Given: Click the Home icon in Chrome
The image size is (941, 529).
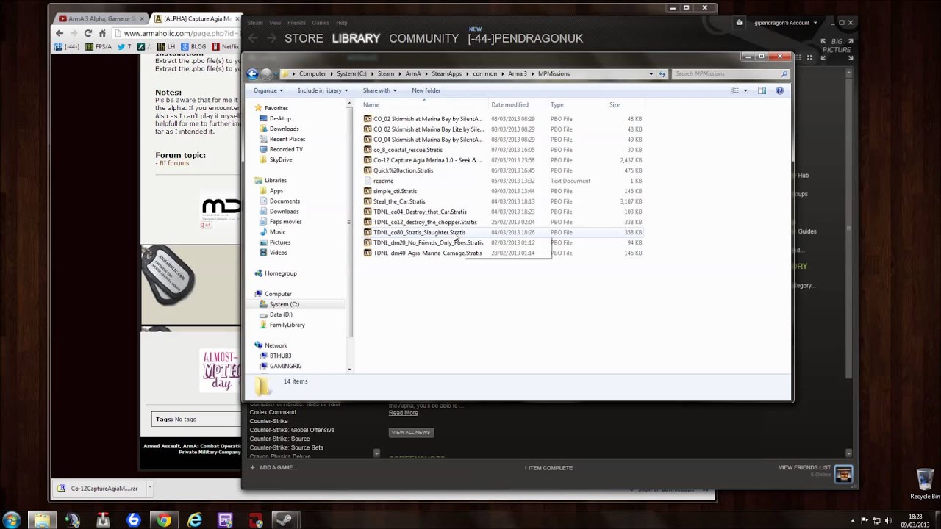Looking at the screenshot, I should pyautogui.click(x=102, y=33).
